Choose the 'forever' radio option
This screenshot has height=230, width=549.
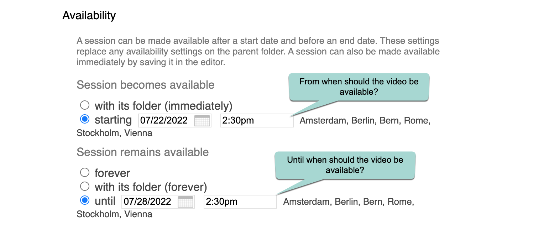85,173
